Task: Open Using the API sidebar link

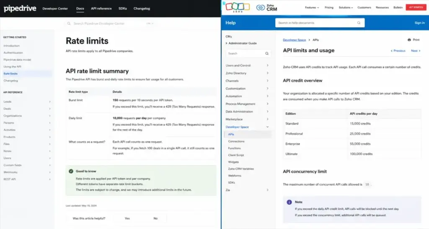Action: 12,67
